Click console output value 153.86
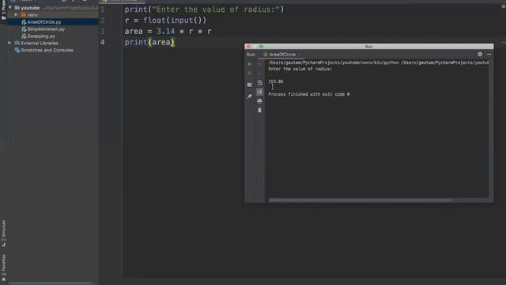Image resolution: width=506 pixels, height=285 pixels. coord(276,82)
